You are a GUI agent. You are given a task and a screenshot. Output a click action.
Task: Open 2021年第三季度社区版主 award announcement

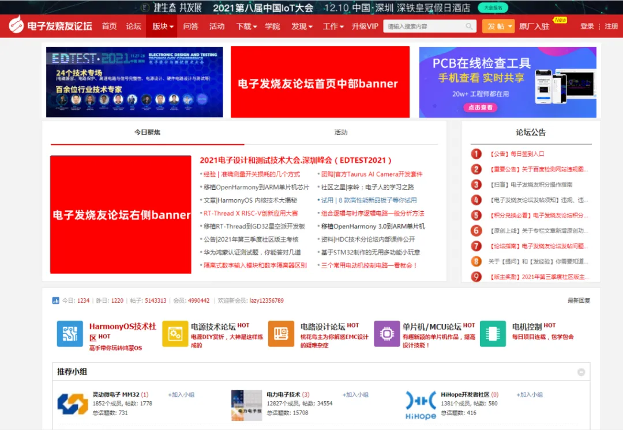click(538, 277)
